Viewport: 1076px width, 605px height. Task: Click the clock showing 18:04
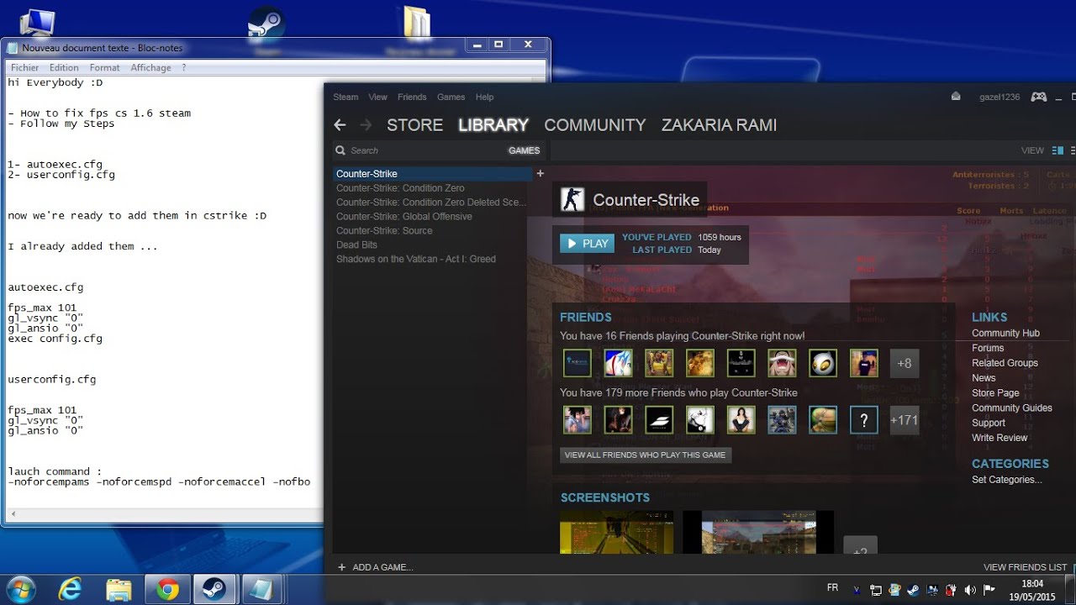(1031, 583)
